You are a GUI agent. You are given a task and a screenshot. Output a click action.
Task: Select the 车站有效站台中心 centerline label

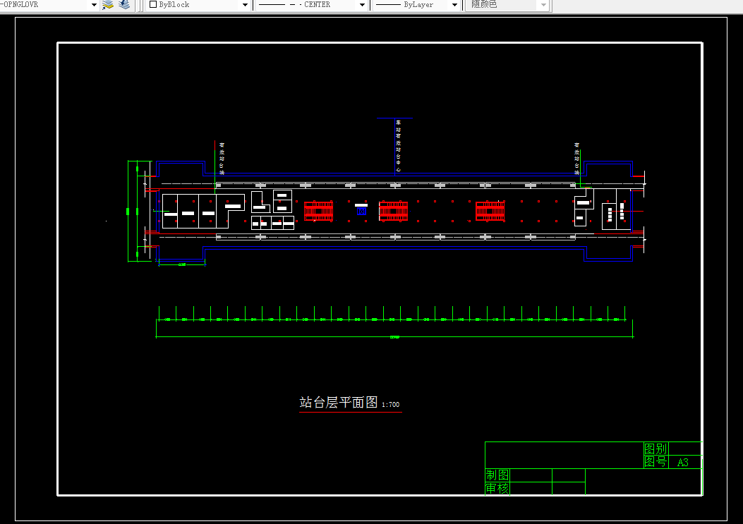tap(398, 146)
